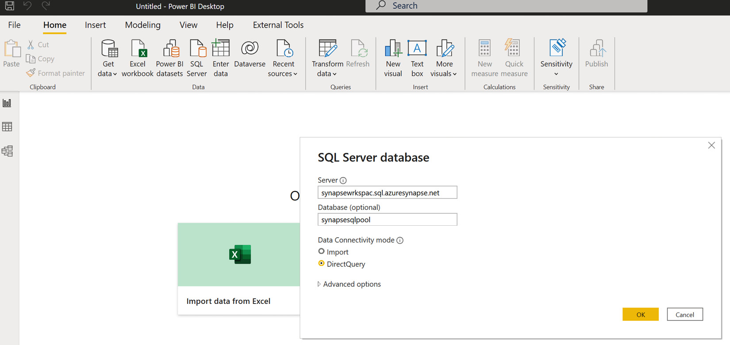Insert a Text box
Image resolution: width=730 pixels, height=345 pixels.
pyautogui.click(x=417, y=58)
